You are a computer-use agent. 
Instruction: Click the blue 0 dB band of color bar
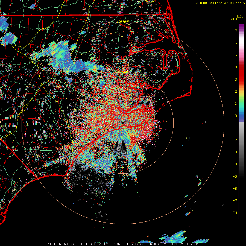(241, 116)
